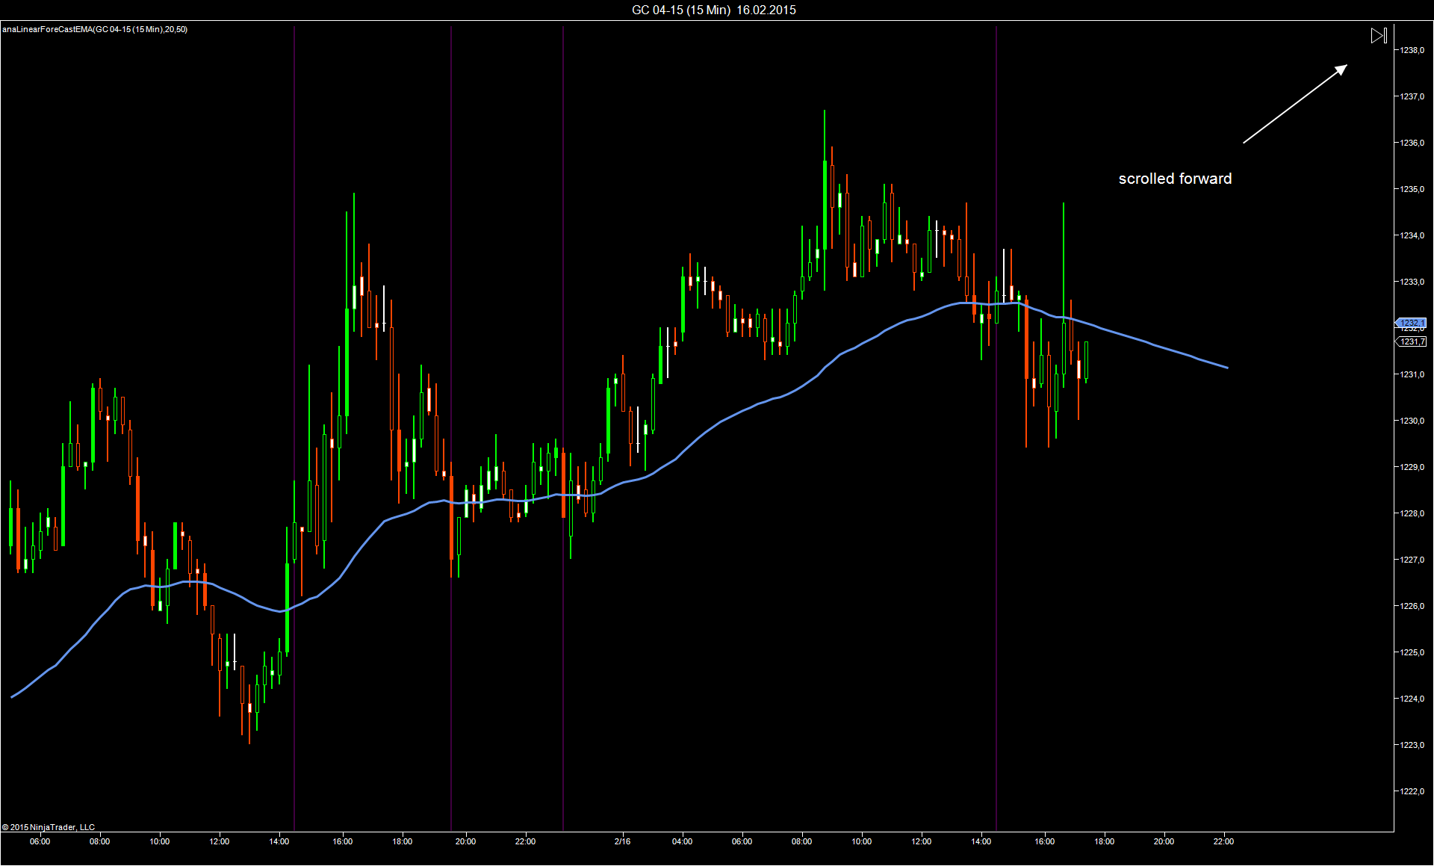
Task: Click the 22:00 label at right of time axis
Action: (1223, 841)
